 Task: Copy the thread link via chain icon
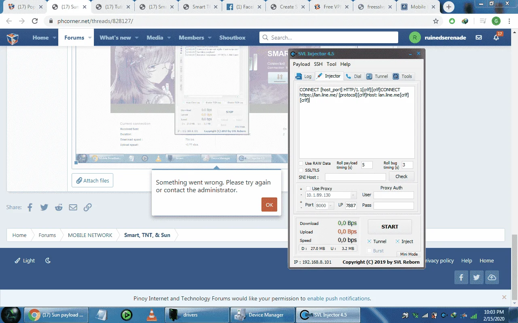[x=87, y=207]
